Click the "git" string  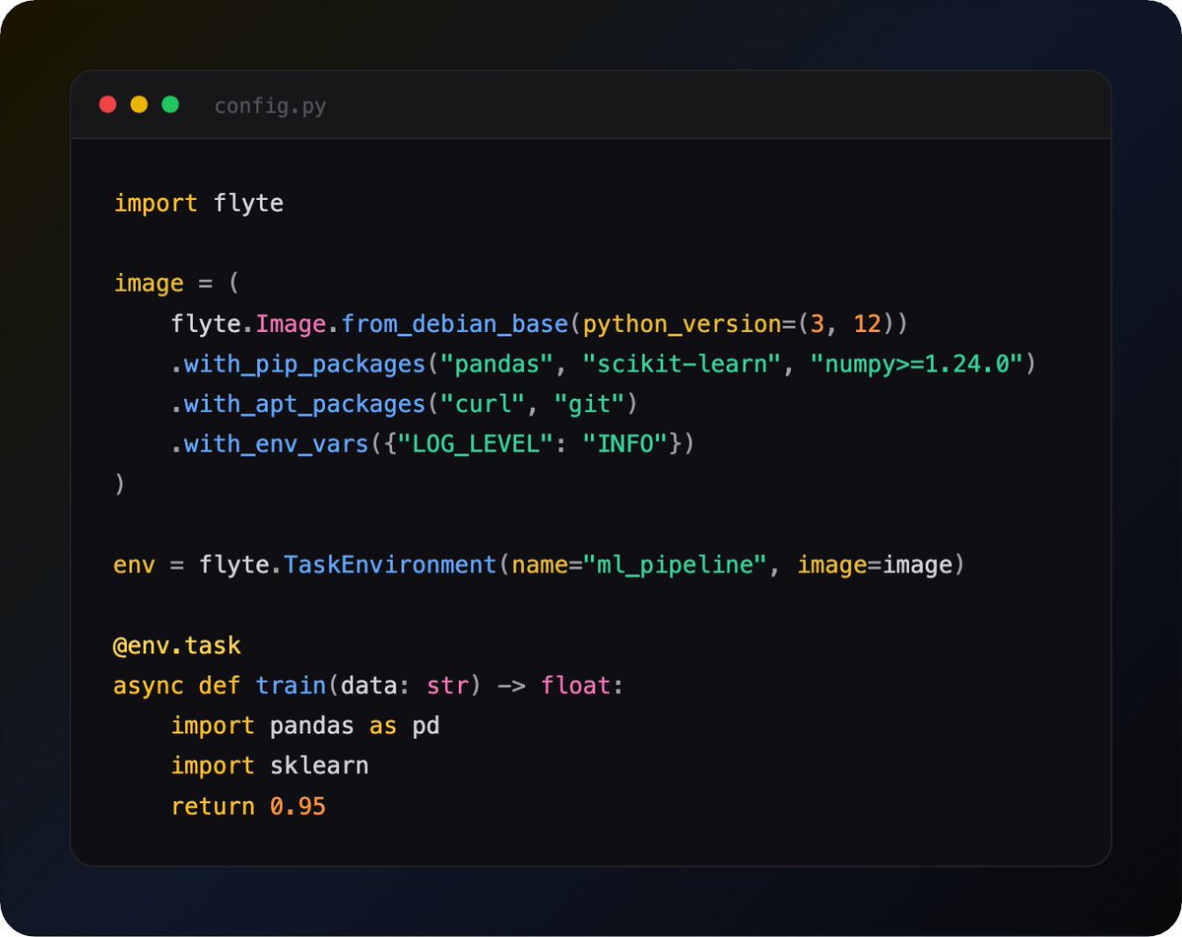(x=588, y=404)
